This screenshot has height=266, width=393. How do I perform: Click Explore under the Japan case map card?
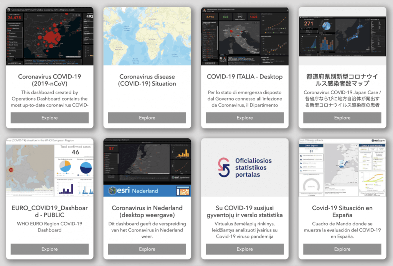(342, 118)
